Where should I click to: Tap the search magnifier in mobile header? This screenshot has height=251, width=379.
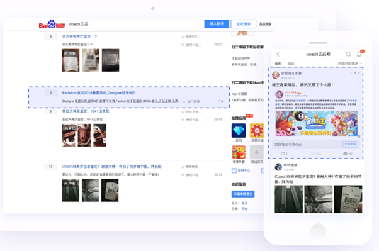click(x=348, y=54)
